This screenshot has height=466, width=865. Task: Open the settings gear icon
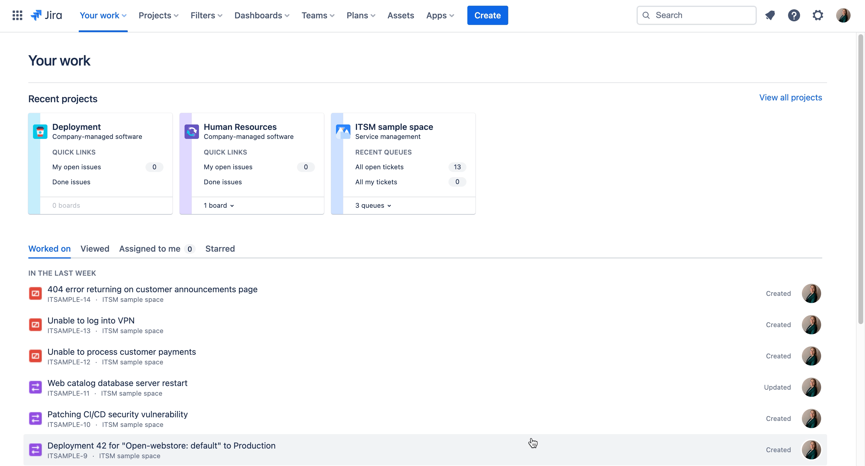coord(818,15)
